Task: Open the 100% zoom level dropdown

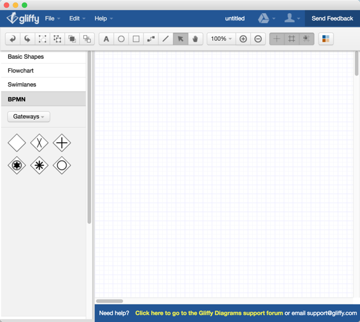Action: point(221,39)
